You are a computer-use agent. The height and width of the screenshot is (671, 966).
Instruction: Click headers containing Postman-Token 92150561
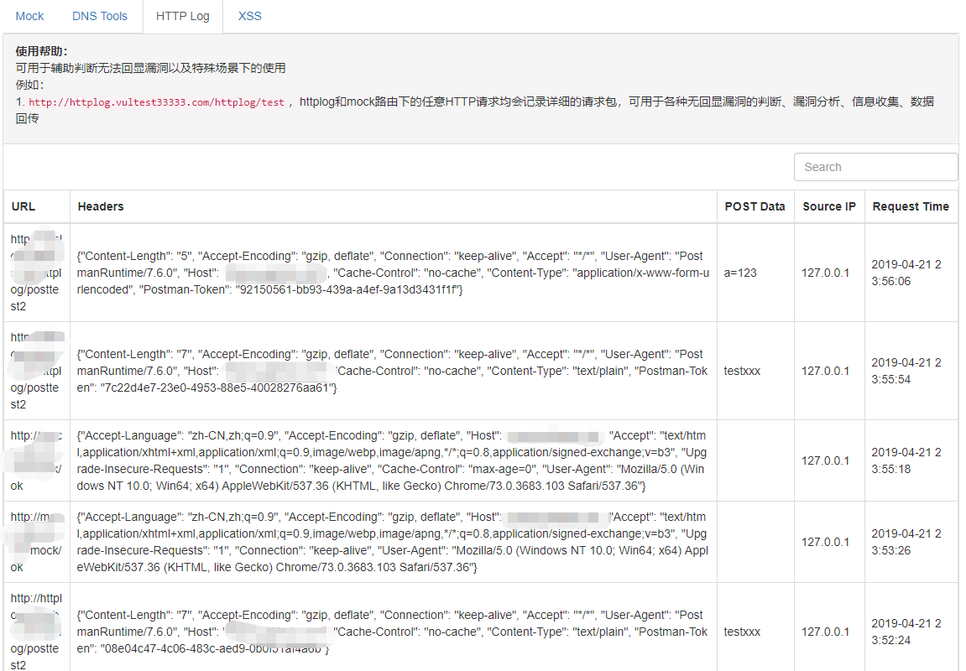[x=393, y=273]
